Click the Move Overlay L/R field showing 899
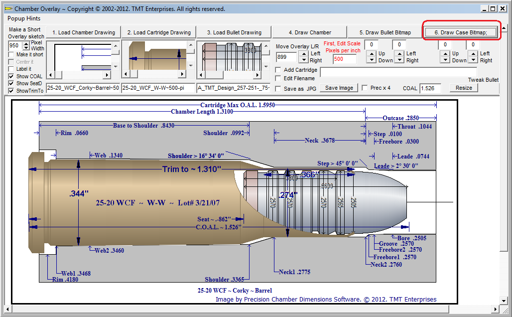Screen dimensions: 512x317 287,57
